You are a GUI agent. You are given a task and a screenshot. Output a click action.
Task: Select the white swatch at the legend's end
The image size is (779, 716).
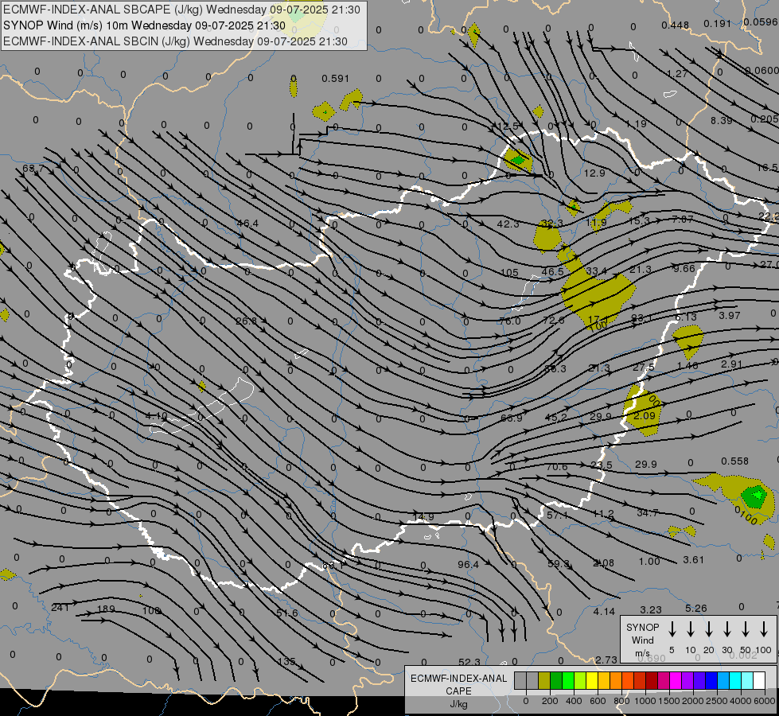click(x=759, y=681)
